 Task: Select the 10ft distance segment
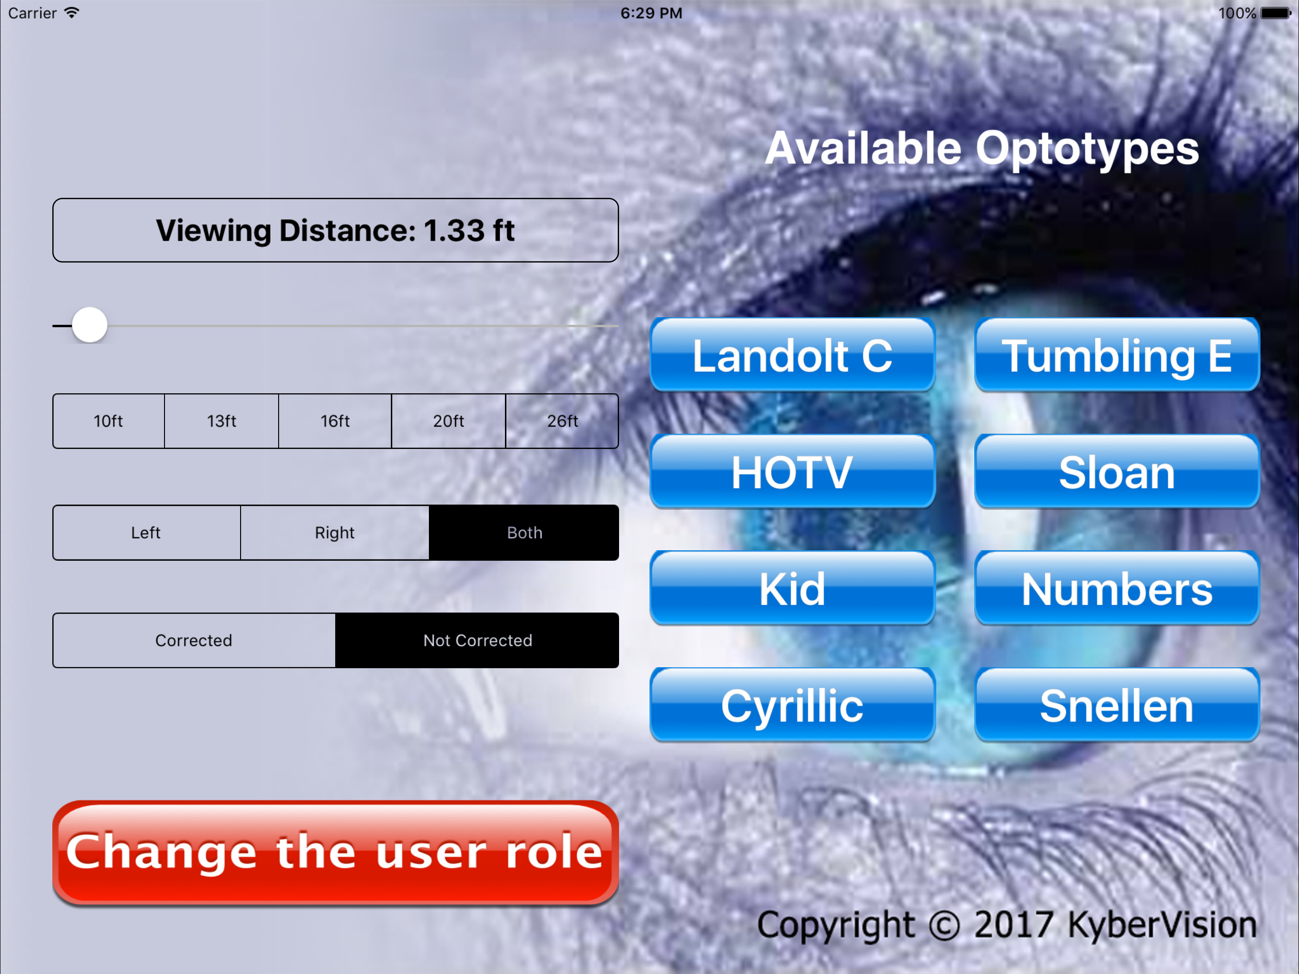[108, 421]
